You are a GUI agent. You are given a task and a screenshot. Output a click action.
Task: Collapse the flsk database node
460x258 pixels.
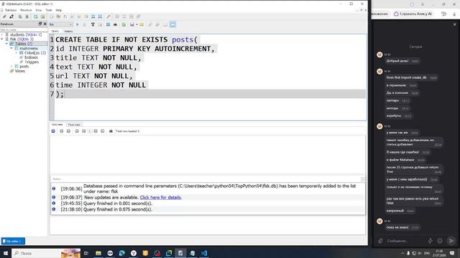2,39
